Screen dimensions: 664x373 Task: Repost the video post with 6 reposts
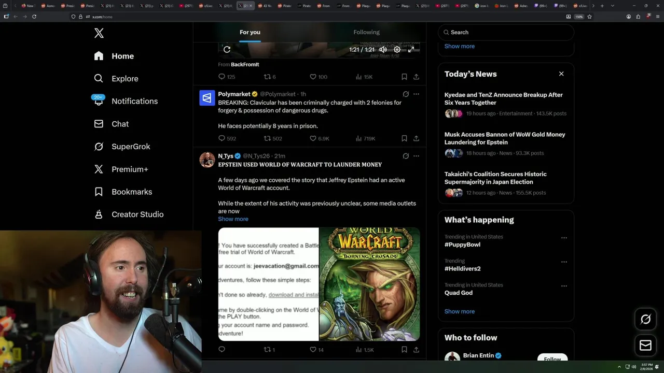coord(270,77)
